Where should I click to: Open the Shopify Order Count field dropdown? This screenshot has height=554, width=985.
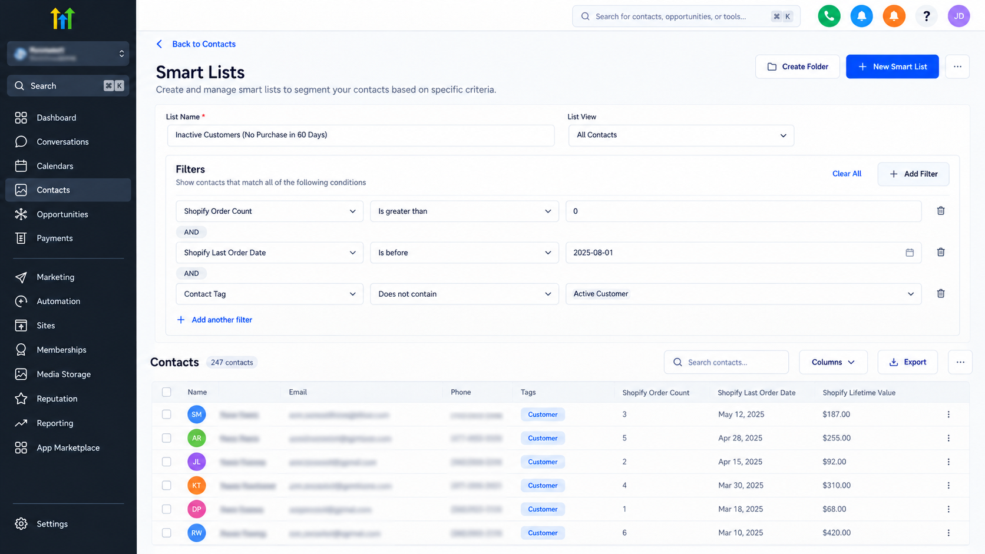pyautogui.click(x=269, y=211)
